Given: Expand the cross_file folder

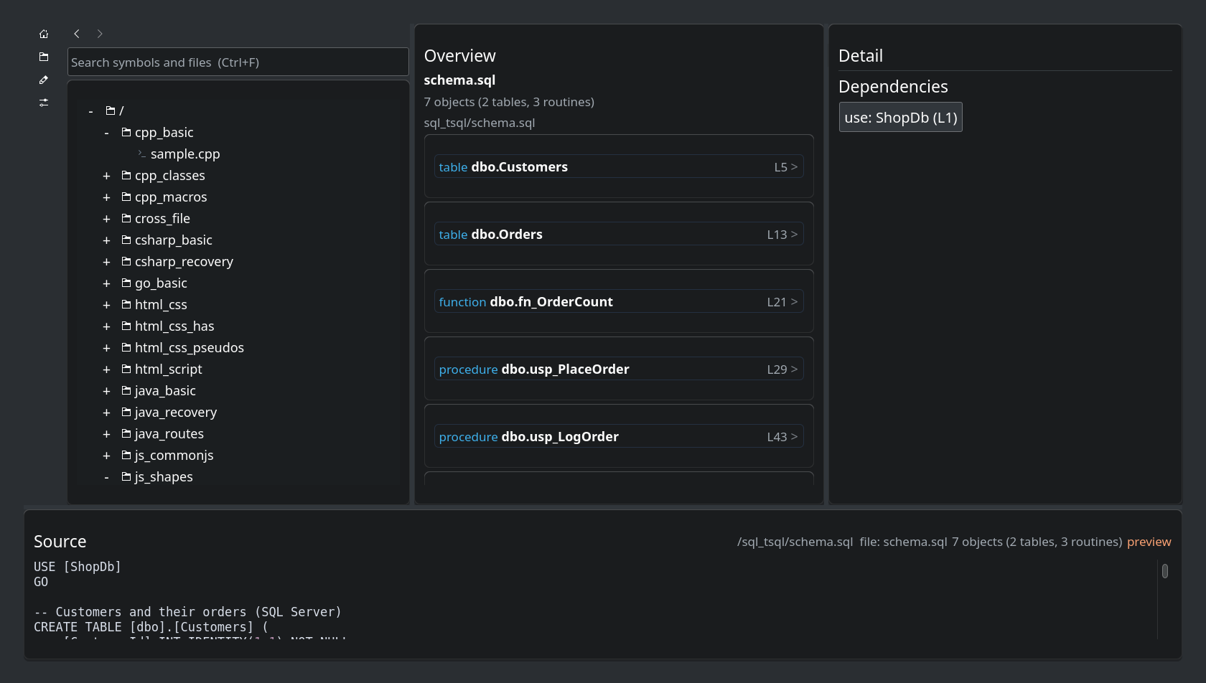Looking at the screenshot, I should click(x=106, y=219).
